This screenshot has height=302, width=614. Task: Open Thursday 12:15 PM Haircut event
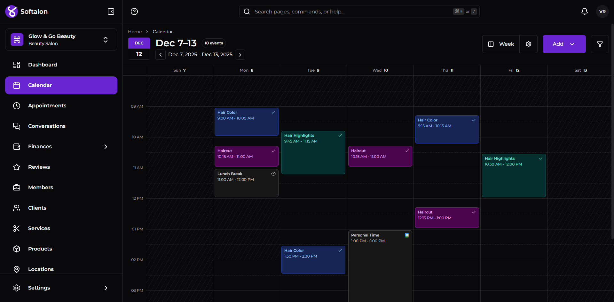tap(447, 218)
